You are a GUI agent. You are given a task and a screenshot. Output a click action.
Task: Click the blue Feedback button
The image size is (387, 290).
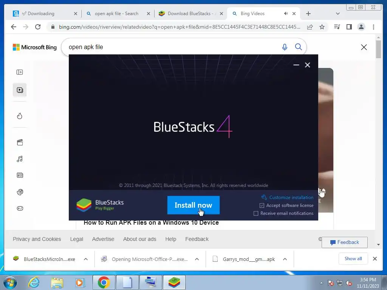345,242
